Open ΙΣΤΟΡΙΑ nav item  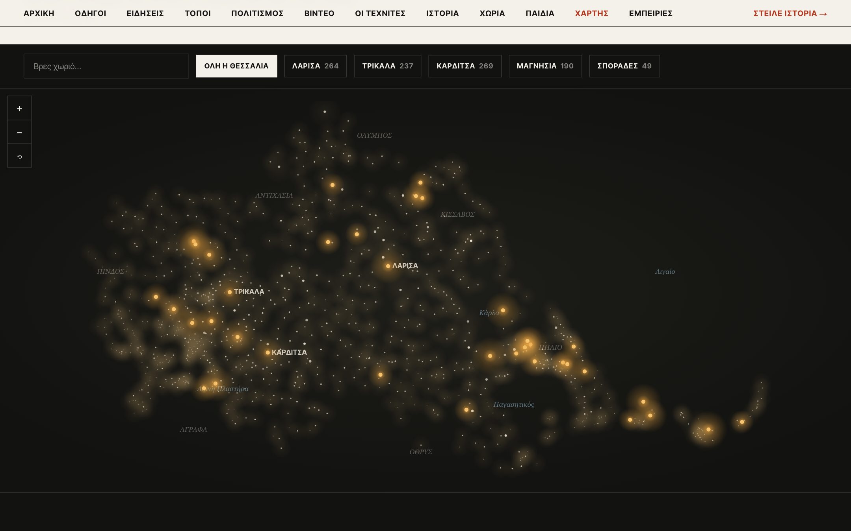tap(442, 13)
